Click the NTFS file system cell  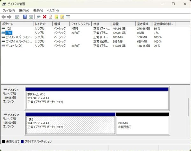pos(75,29)
